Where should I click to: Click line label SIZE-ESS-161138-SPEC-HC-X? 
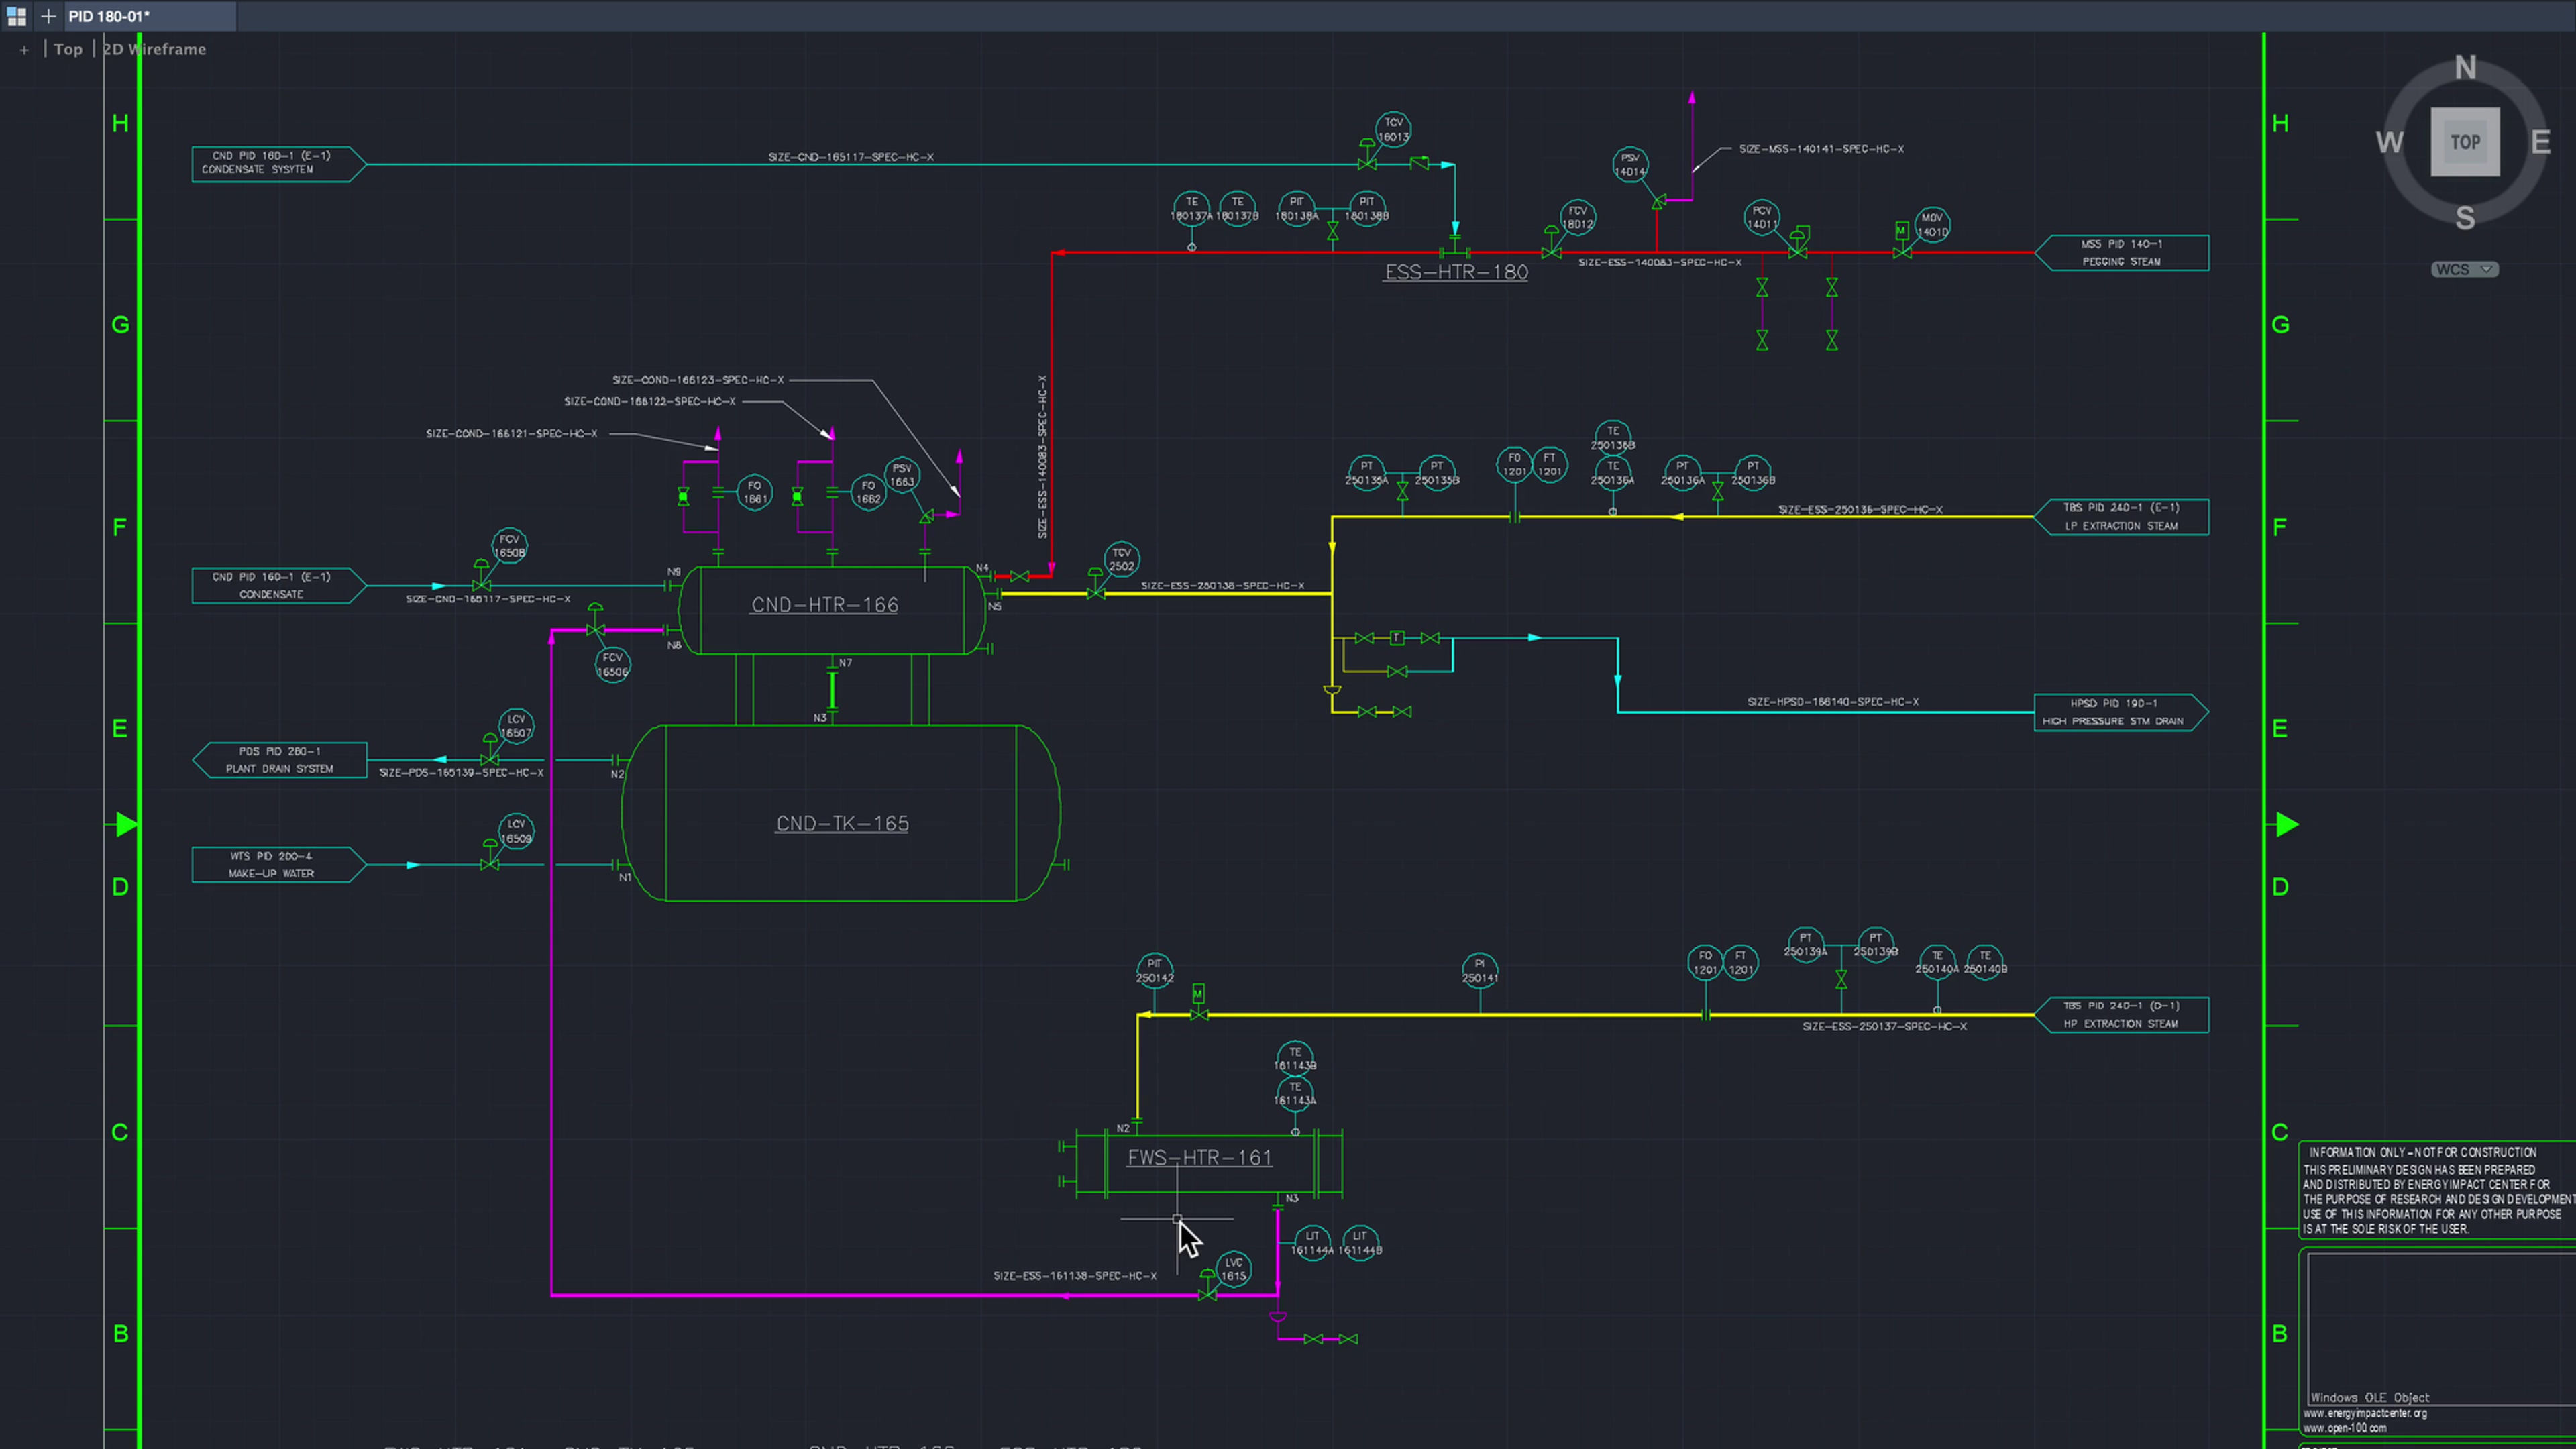[1075, 1276]
